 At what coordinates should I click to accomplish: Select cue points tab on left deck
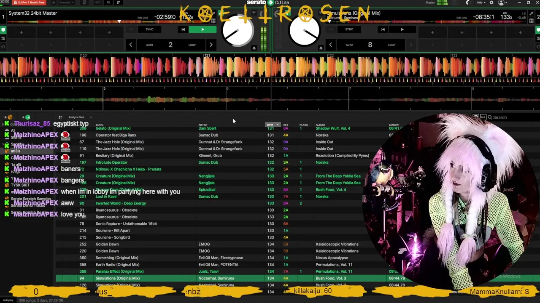pyautogui.click(x=3, y=30)
